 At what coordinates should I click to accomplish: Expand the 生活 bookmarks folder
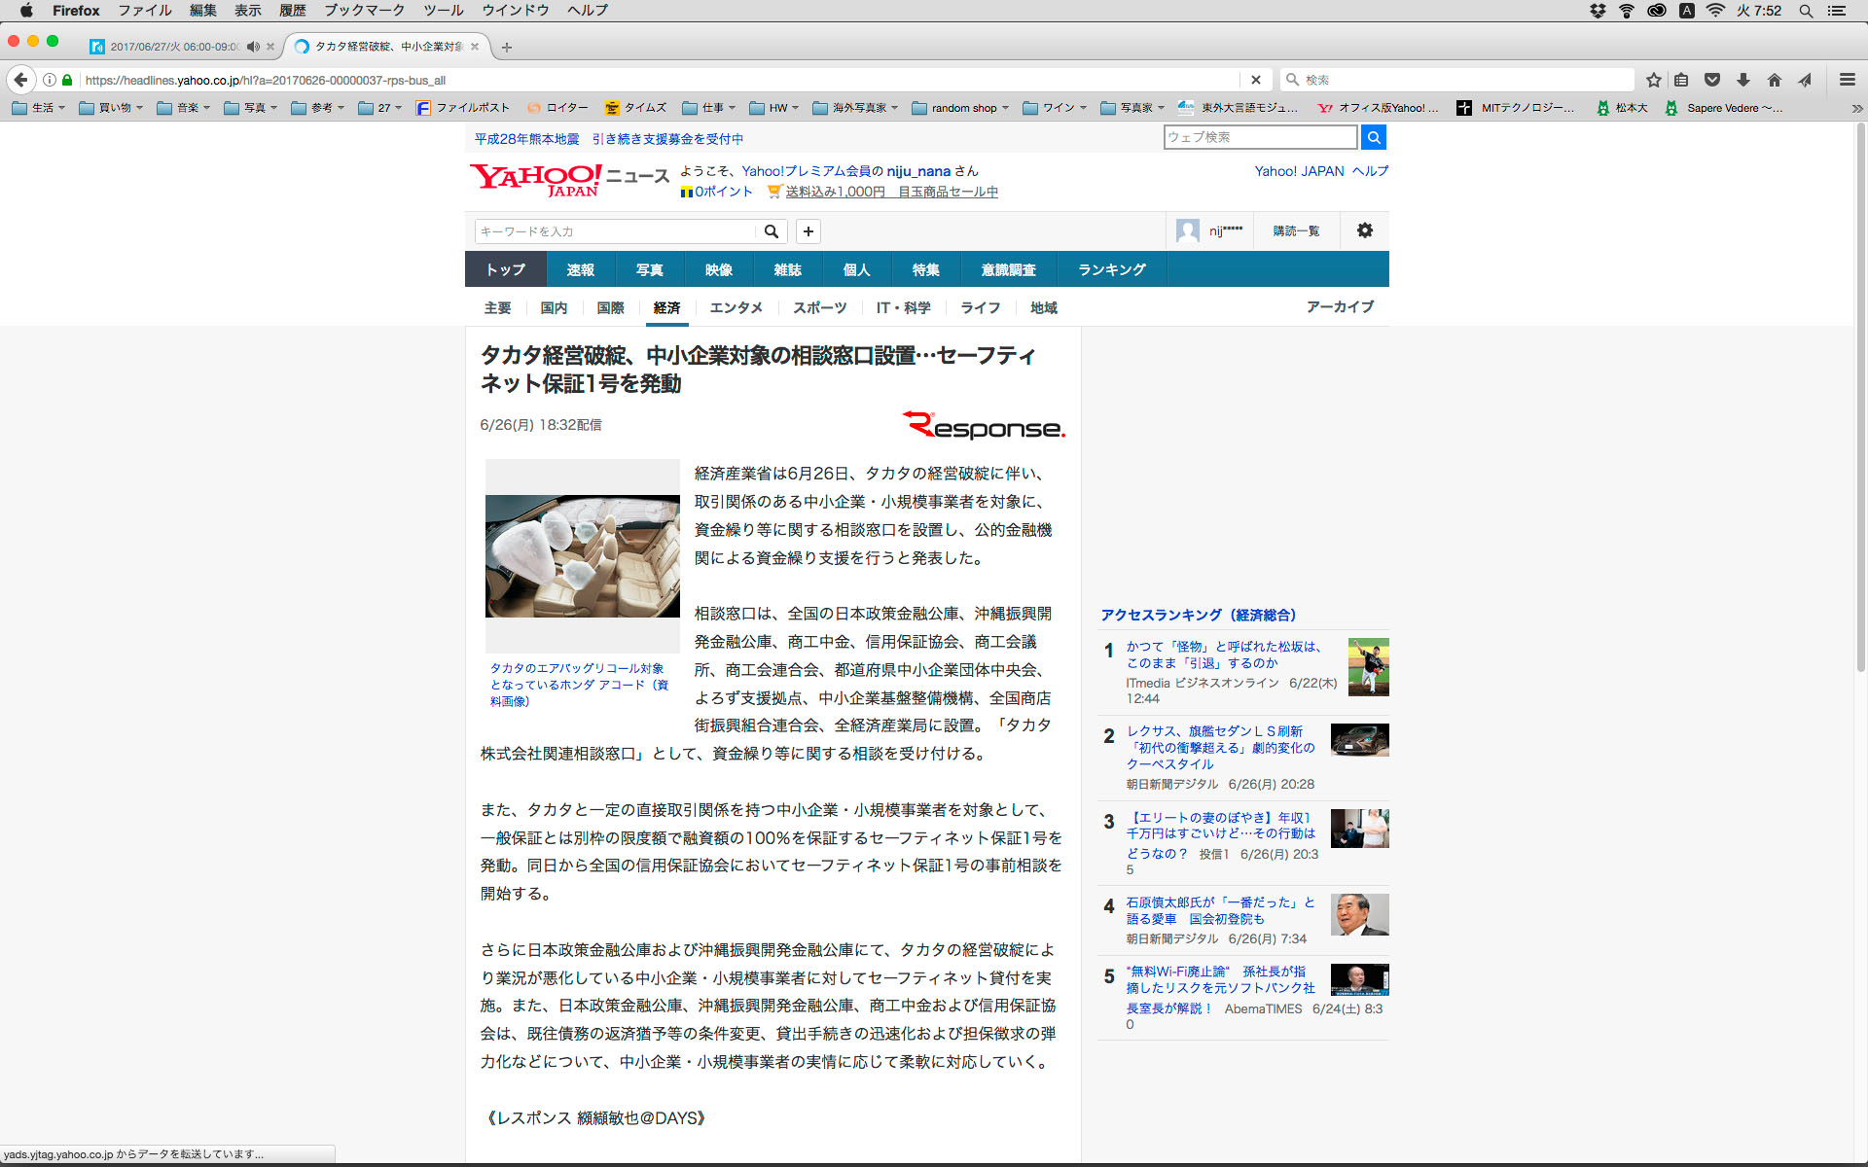tap(39, 108)
